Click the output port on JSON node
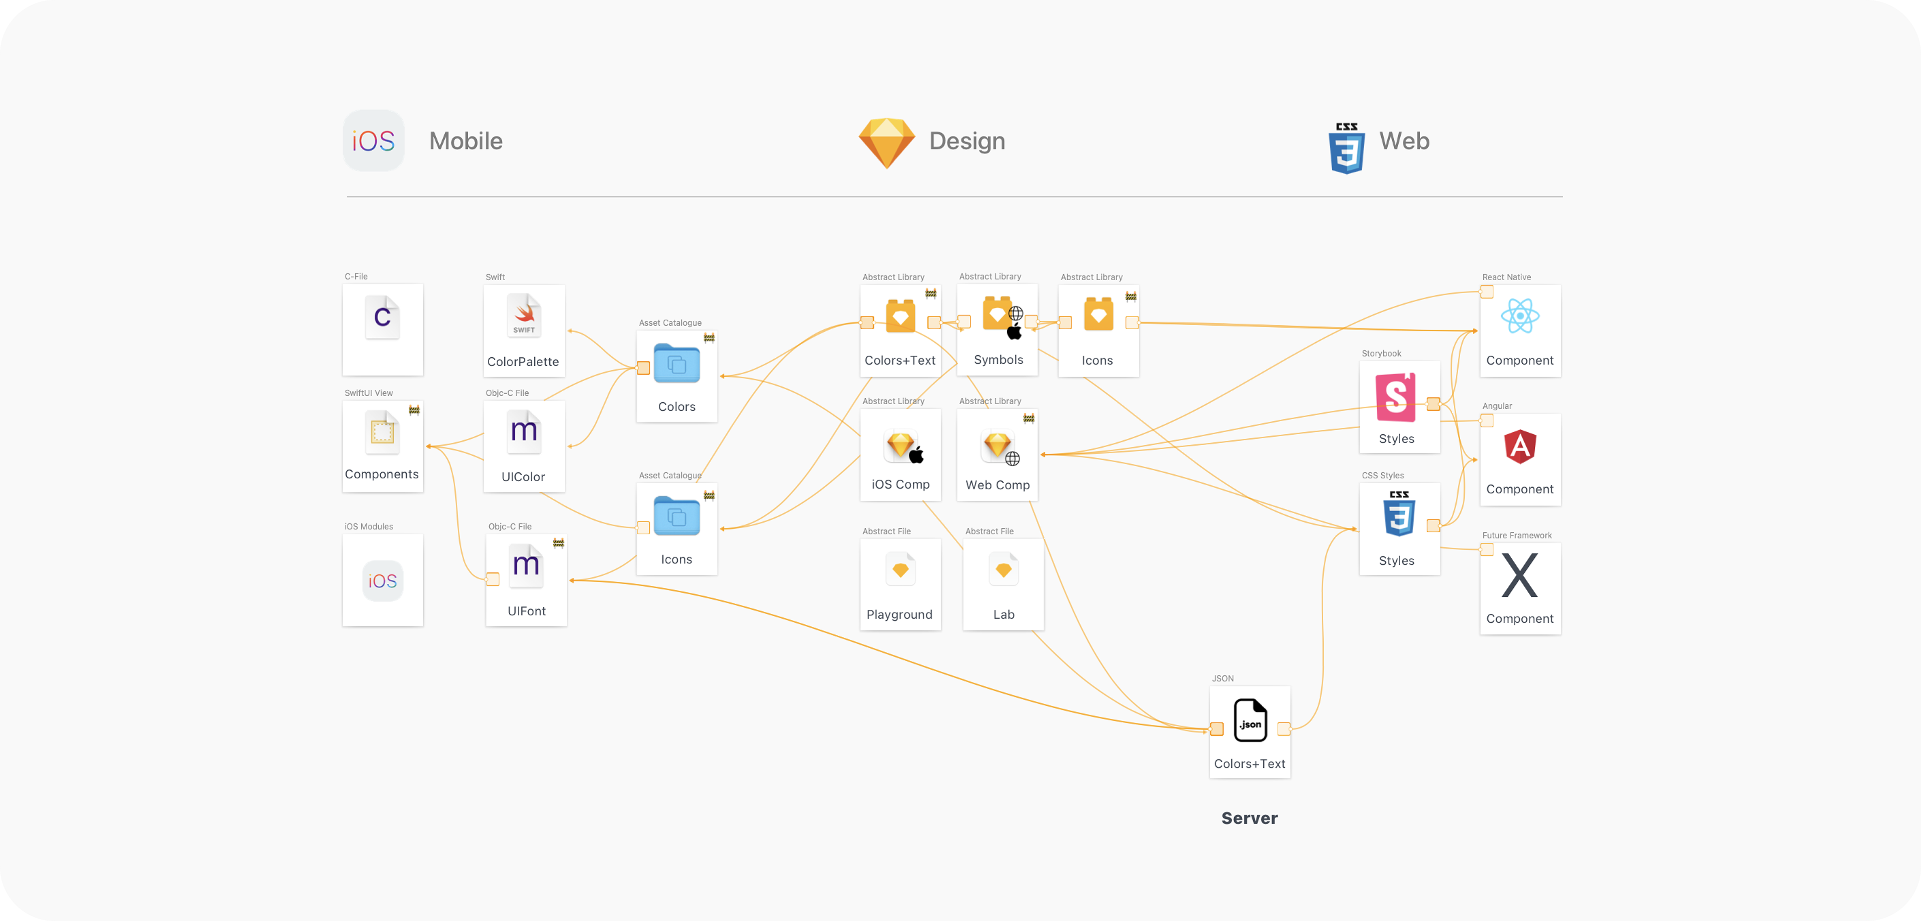The width and height of the screenshot is (1921, 921). coord(1283,729)
